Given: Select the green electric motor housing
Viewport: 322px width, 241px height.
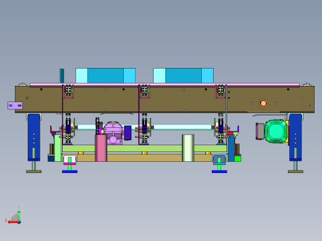Looking at the screenshot, I should click(x=276, y=131).
